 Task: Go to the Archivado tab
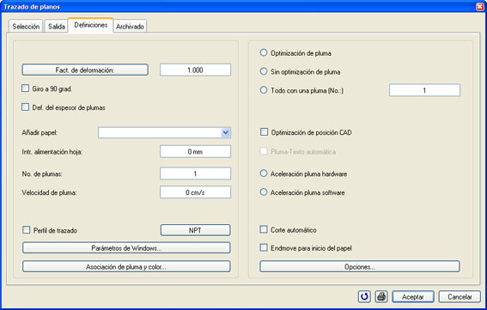[130, 27]
